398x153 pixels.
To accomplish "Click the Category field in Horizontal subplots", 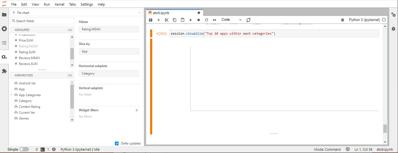I will pyautogui.click(x=109, y=74).
